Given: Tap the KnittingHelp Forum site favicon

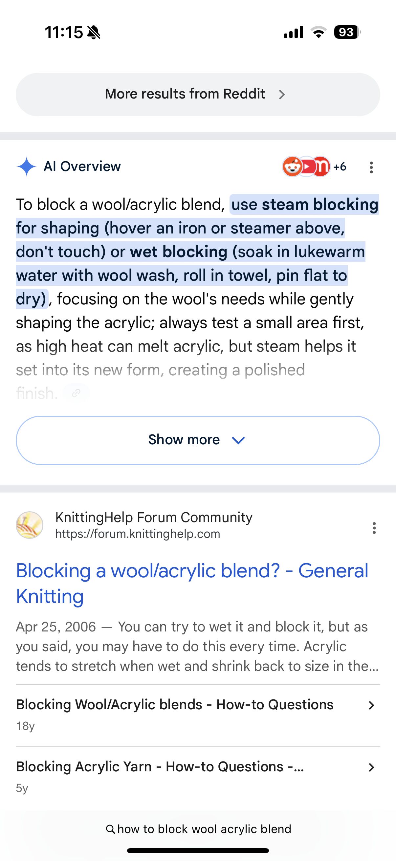Looking at the screenshot, I should (30, 525).
